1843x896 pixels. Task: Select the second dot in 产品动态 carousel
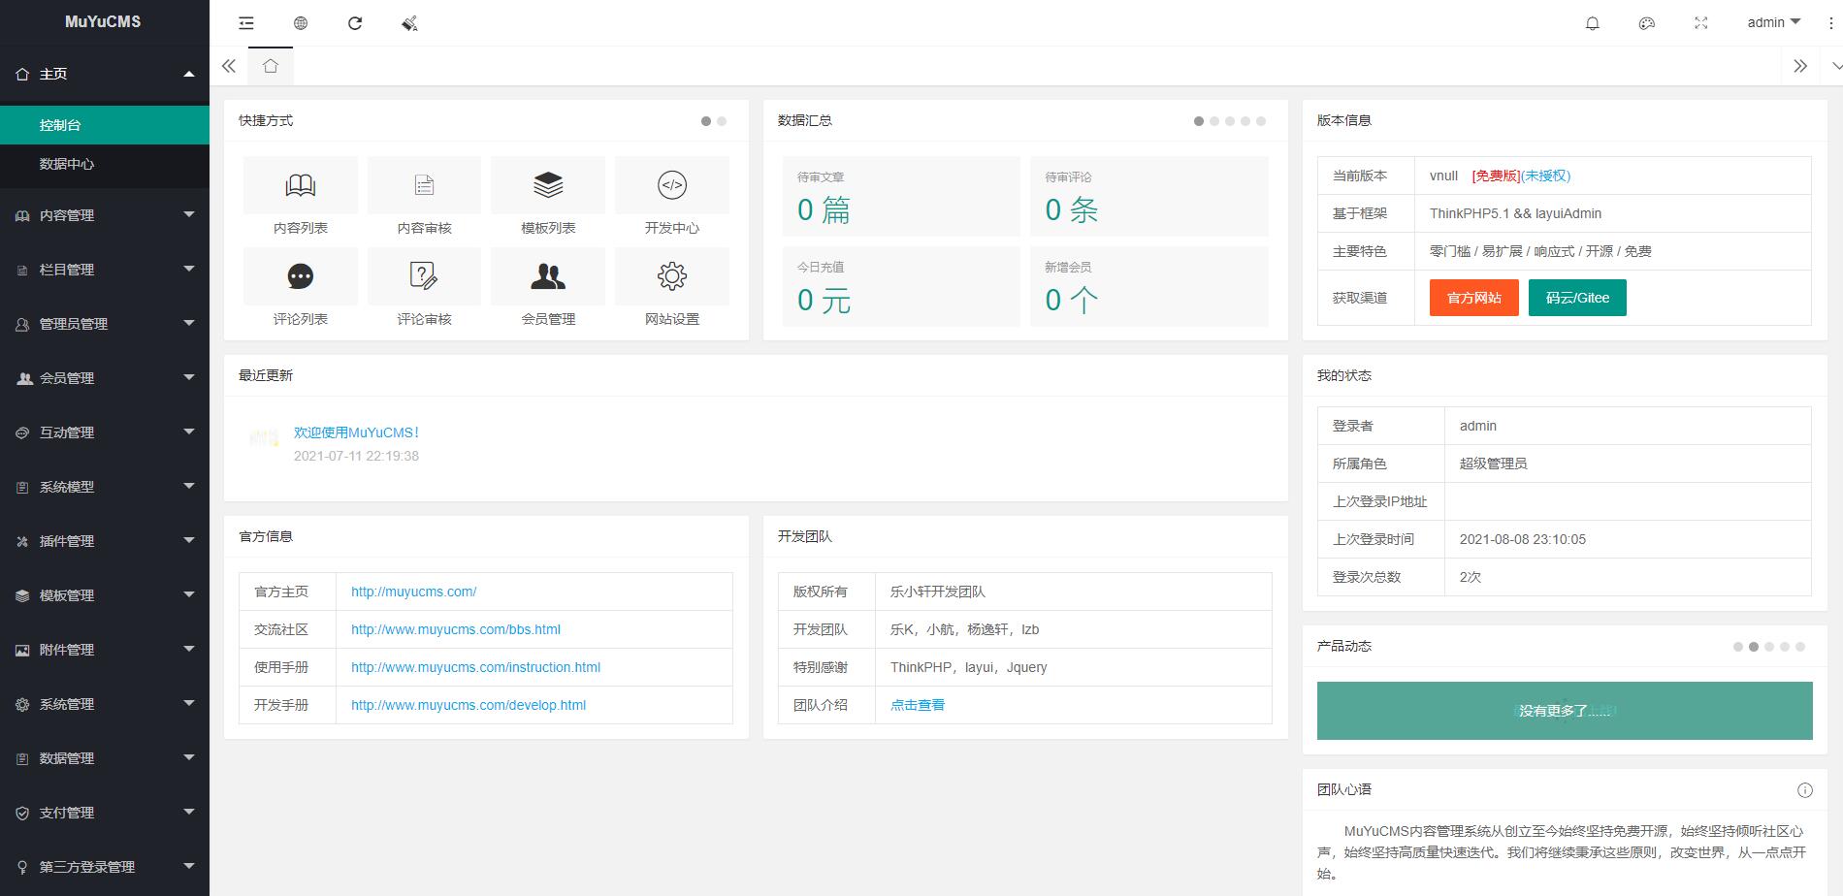[1753, 645]
